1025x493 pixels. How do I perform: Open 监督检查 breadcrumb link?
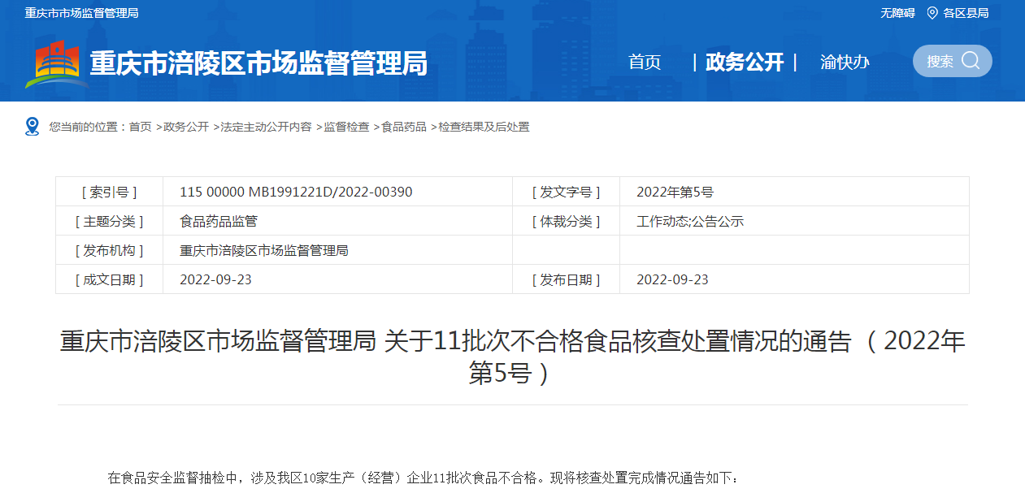(346, 127)
